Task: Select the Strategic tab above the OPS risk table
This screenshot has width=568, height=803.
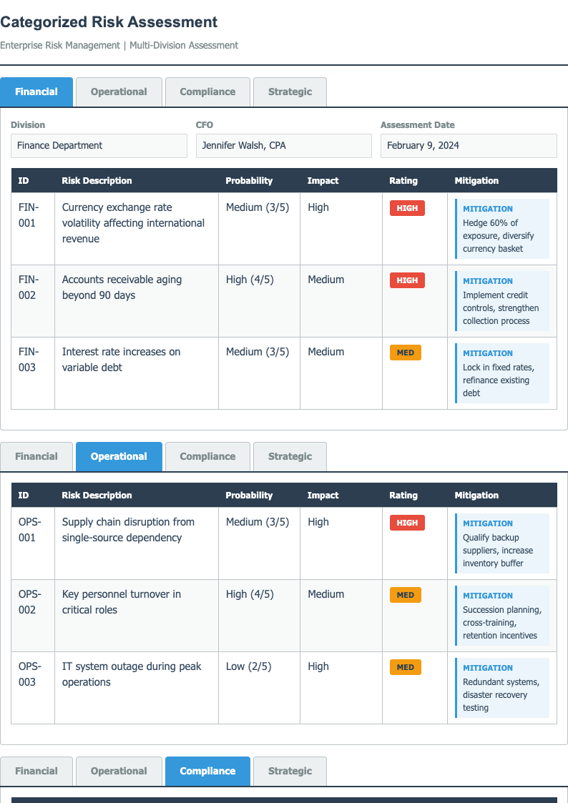Action: pyautogui.click(x=290, y=457)
